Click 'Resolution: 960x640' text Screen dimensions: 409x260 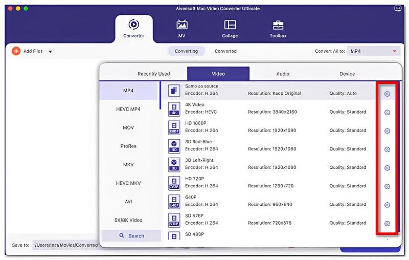[x=270, y=205]
